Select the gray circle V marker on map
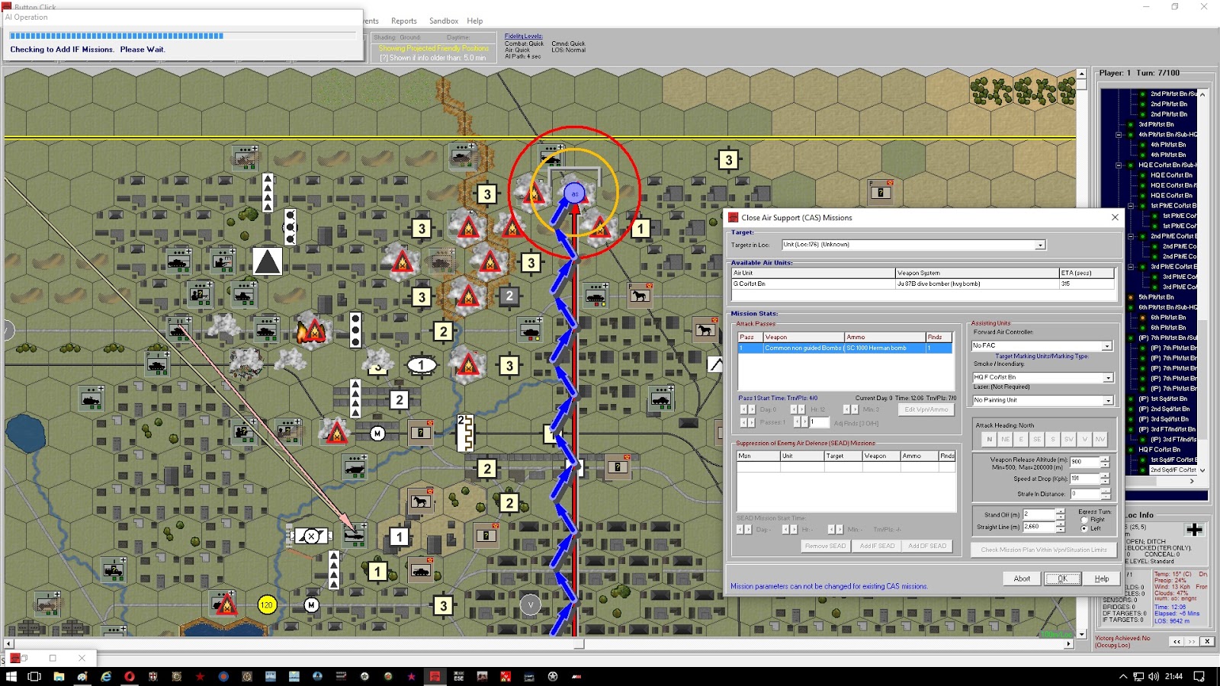The width and height of the screenshot is (1220, 686). (x=530, y=605)
